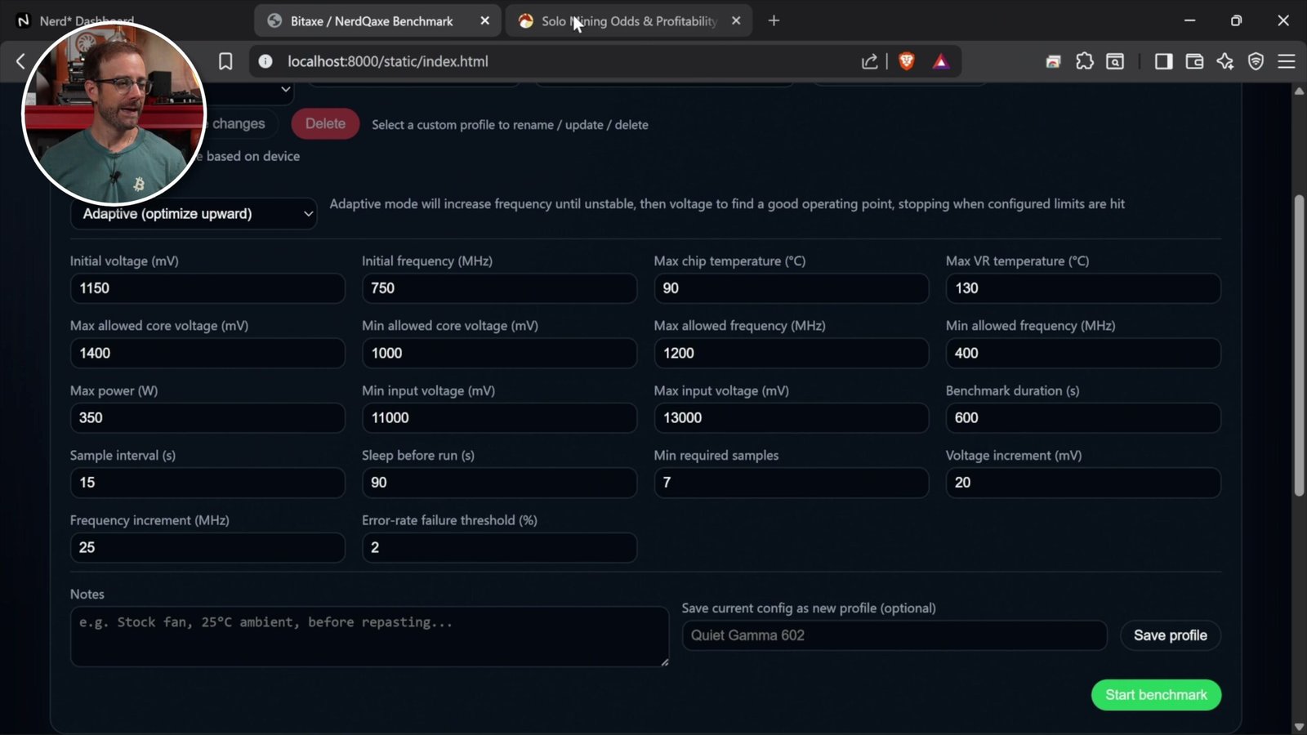Open a new browser tab with plus
1307x735 pixels.
point(774,21)
